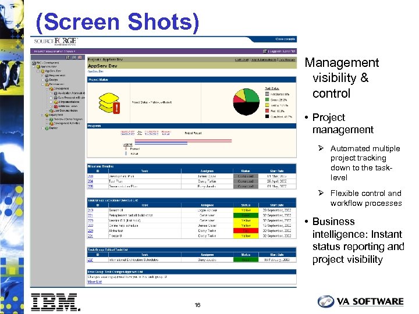The width and height of the screenshot is (419, 314).
Task: Select UI Implementations in the tree
Action: [x=69, y=102]
